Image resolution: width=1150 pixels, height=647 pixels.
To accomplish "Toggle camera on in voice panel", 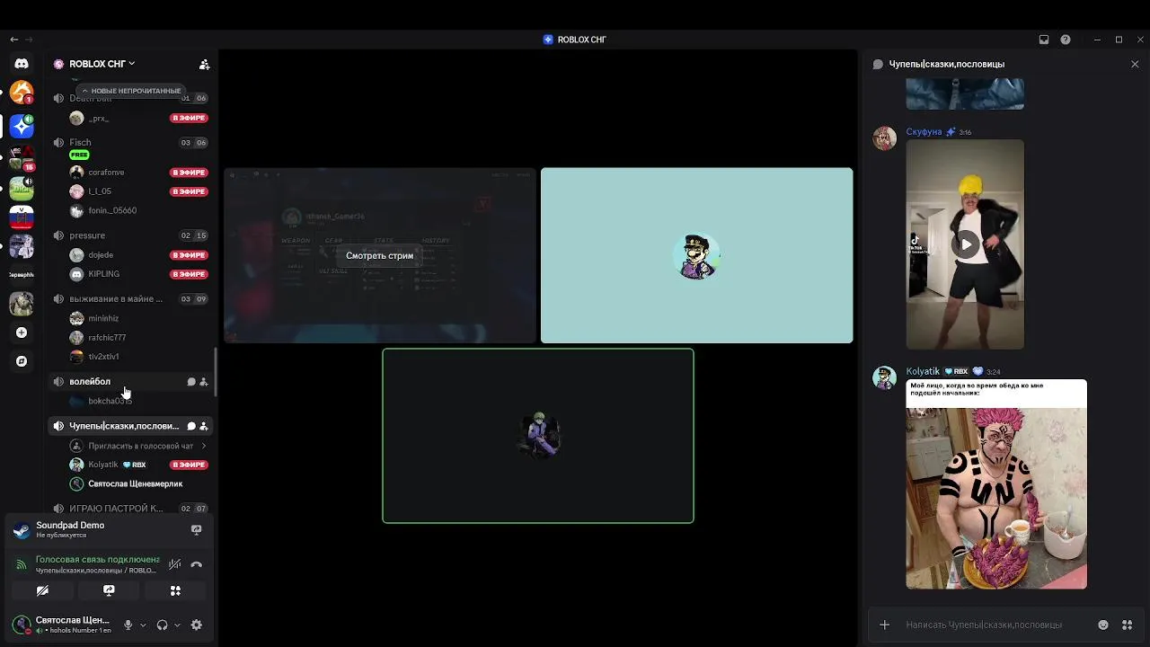I will 42,590.
